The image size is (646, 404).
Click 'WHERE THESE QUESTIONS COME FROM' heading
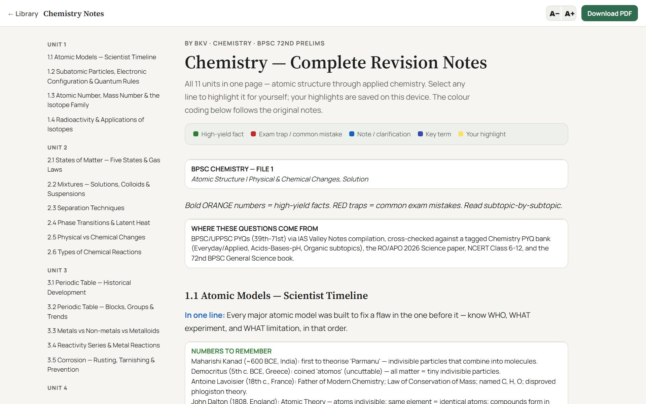[x=255, y=229]
